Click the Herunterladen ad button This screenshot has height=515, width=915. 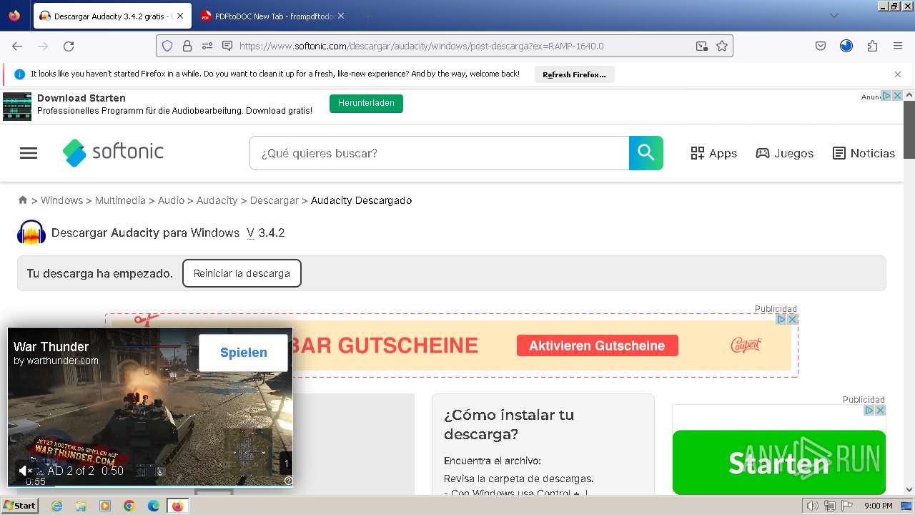[x=366, y=103]
